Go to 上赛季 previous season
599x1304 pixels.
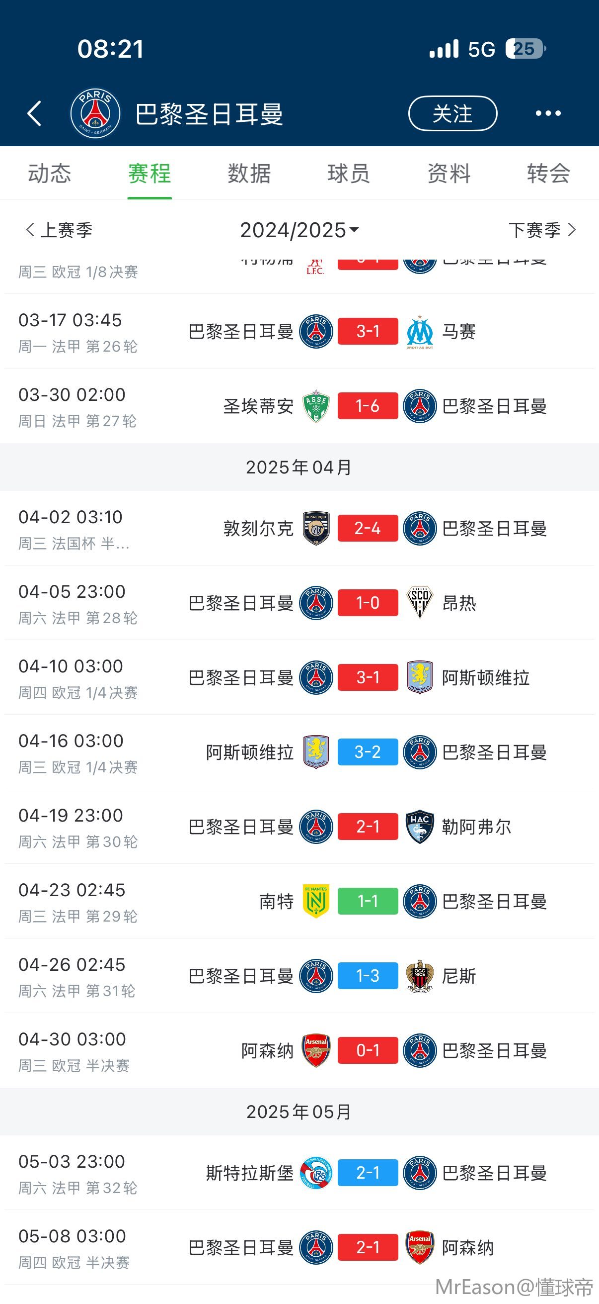pos(59,230)
